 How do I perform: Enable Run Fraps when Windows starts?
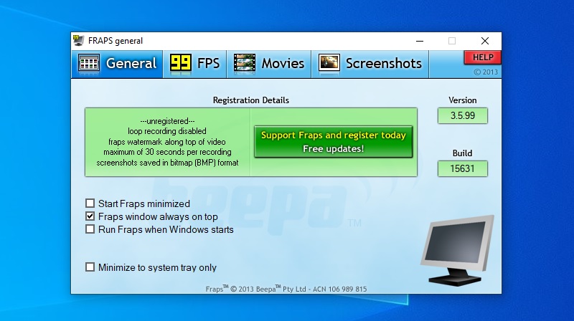point(90,229)
